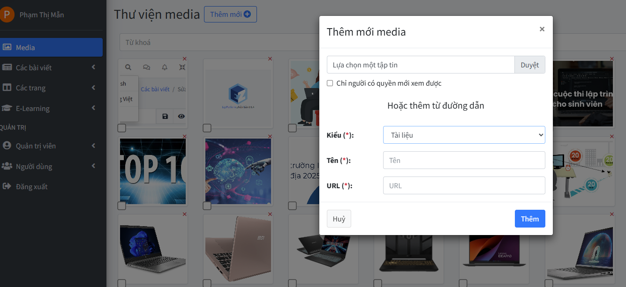
Task: Click the user avatar letter P
Action: [x=6, y=15]
